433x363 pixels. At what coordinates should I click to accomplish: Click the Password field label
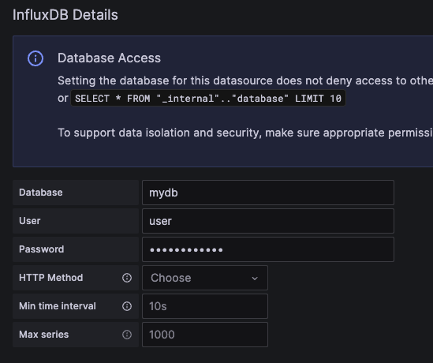point(42,249)
